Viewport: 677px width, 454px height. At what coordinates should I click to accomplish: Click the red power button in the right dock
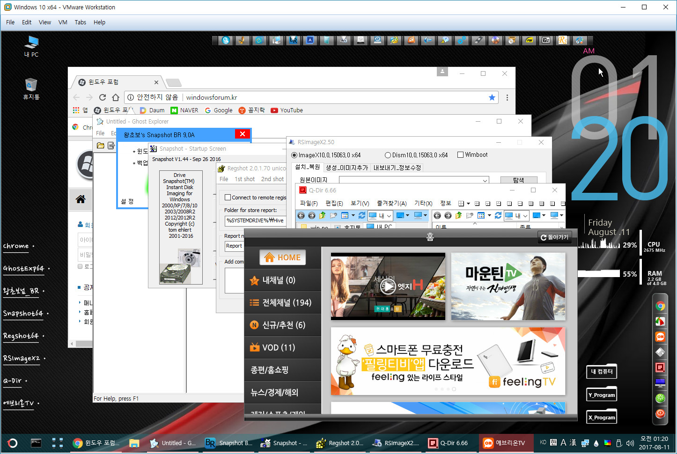click(660, 413)
